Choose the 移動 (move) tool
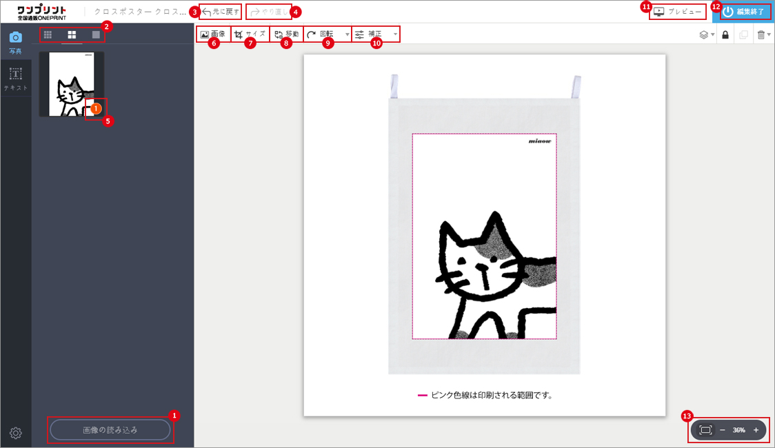Screen dimensions: 775x448 286,34
